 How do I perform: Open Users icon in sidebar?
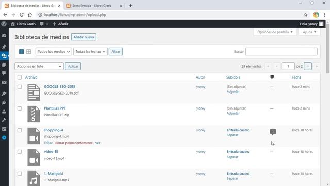coord(4,111)
